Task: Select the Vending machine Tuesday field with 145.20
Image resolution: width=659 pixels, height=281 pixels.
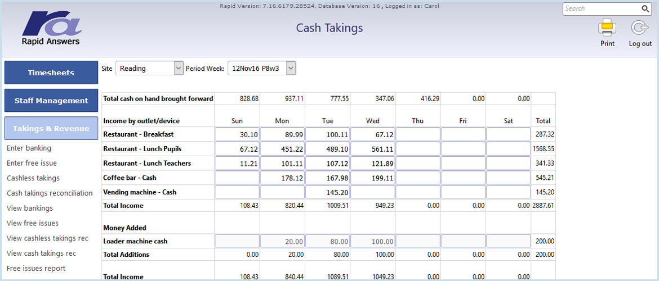Action: click(327, 192)
